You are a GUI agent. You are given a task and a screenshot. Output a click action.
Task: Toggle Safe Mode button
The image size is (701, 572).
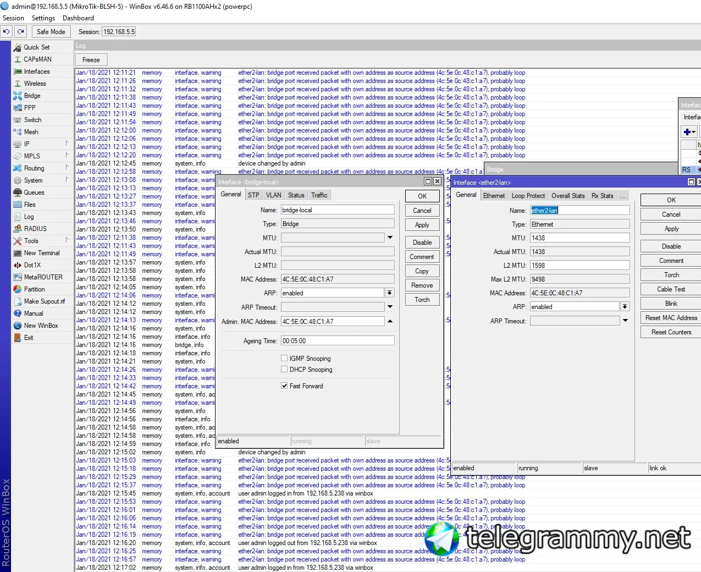pos(51,32)
